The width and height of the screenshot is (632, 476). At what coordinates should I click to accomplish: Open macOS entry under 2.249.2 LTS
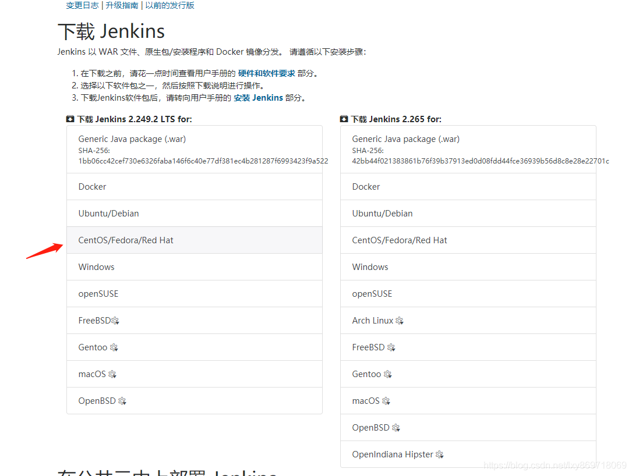pos(195,374)
